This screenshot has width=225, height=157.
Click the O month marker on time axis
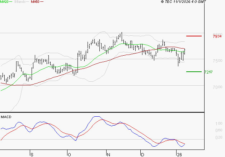coord(69,155)
